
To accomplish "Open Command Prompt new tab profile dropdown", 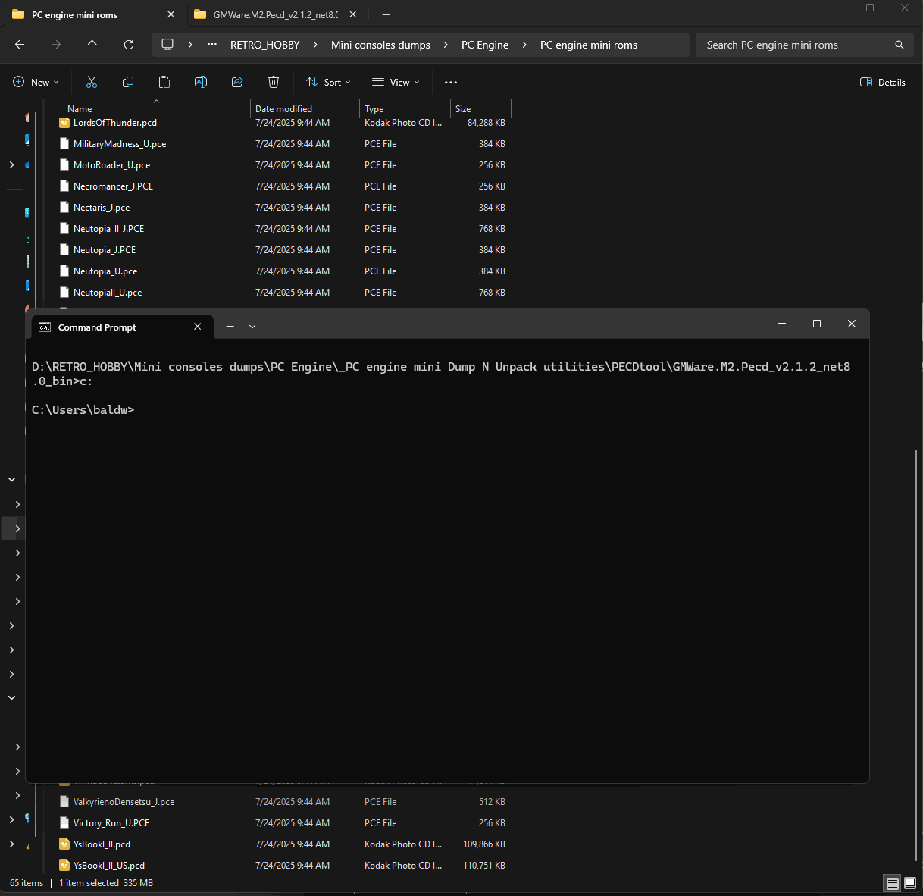I will (x=252, y=327).
